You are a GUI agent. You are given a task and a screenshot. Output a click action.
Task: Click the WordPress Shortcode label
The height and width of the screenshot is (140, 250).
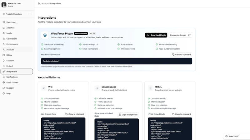51,55
